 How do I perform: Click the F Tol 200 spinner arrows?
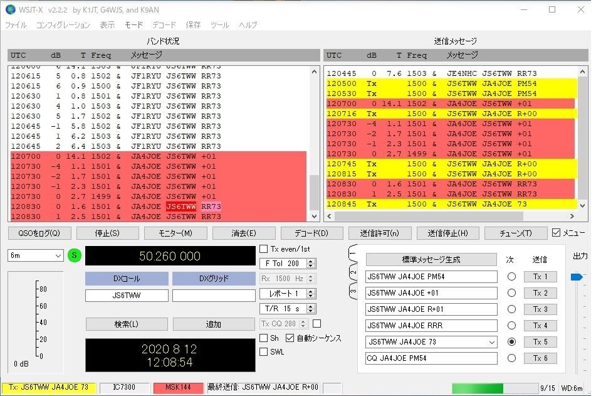(311, 264)
